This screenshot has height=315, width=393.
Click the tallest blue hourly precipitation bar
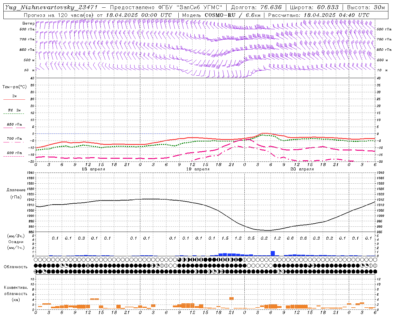pyautogui.click(x=273, y=253)
